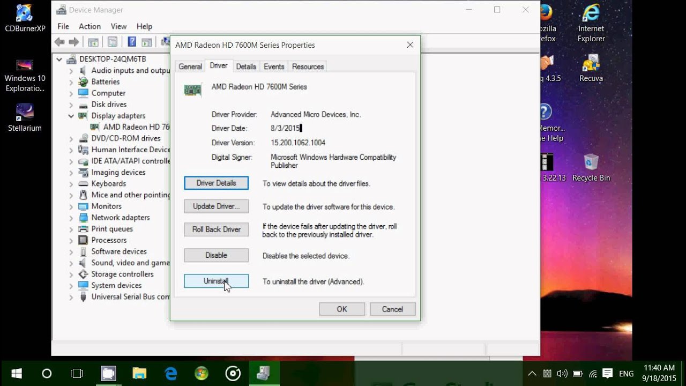Click the Forward arrow in Device Manager toolbar

point(74,42)
